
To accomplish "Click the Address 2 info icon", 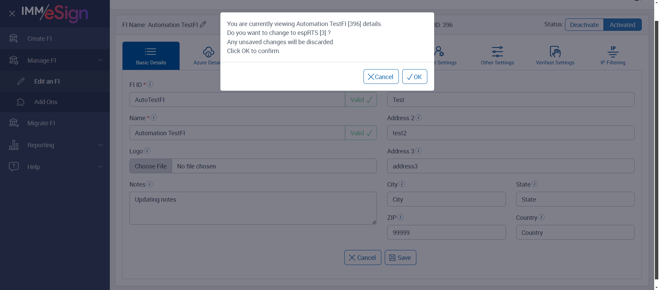I will 418,117.
